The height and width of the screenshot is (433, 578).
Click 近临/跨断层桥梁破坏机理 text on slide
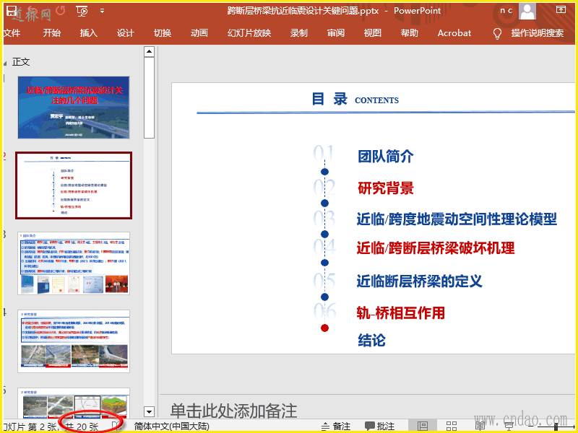click(x=436, y=248)
